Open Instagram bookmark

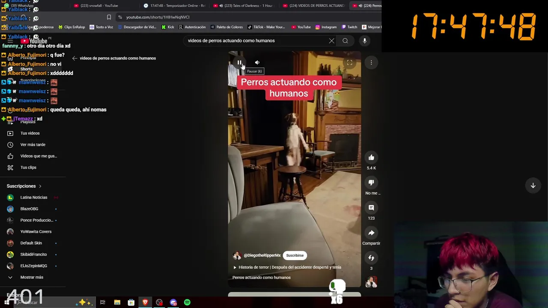[x=326, y=27]
